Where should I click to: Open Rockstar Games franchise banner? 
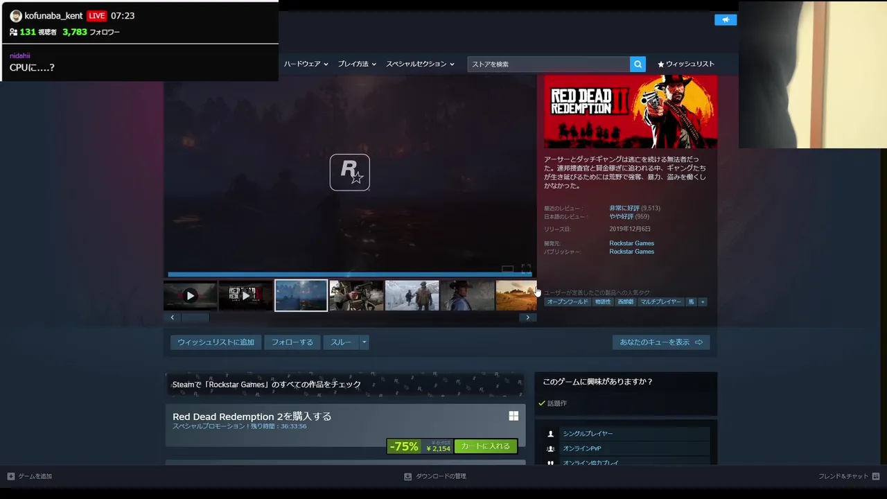344,384
